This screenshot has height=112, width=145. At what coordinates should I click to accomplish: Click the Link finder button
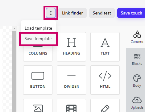coord(72,13)
